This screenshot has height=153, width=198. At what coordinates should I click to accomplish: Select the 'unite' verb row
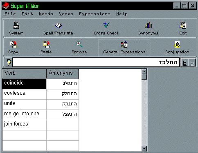click(x=25, y=105)
